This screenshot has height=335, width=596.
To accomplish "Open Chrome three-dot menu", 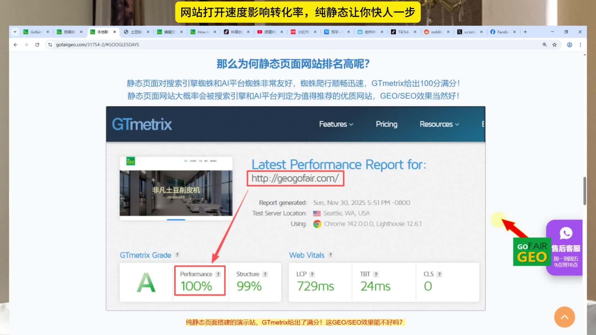I will click(x=580, y=45).
